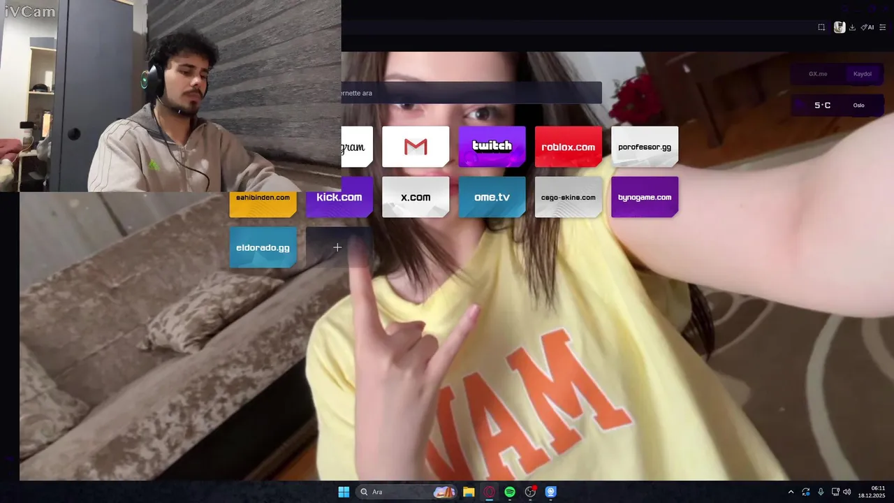Click the Kaydol sign-up button
Viewport: 894px width, 503px height.
[863, 74]
